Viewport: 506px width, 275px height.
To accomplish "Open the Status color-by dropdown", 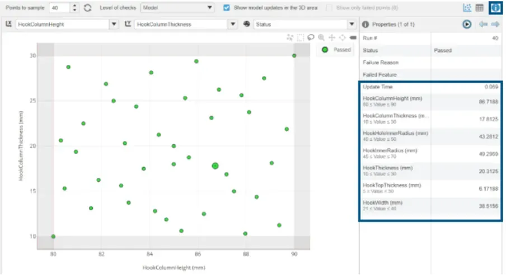I will point(352,25).
